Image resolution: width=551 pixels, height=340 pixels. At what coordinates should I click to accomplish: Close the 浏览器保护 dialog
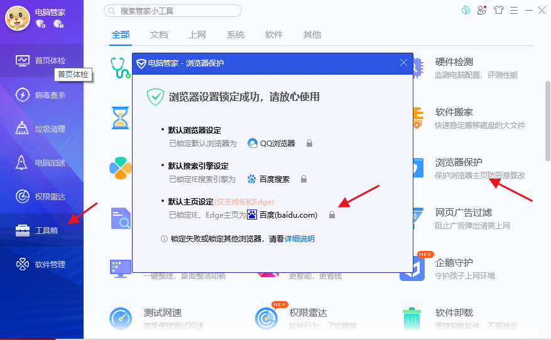[x=403, y=63]
